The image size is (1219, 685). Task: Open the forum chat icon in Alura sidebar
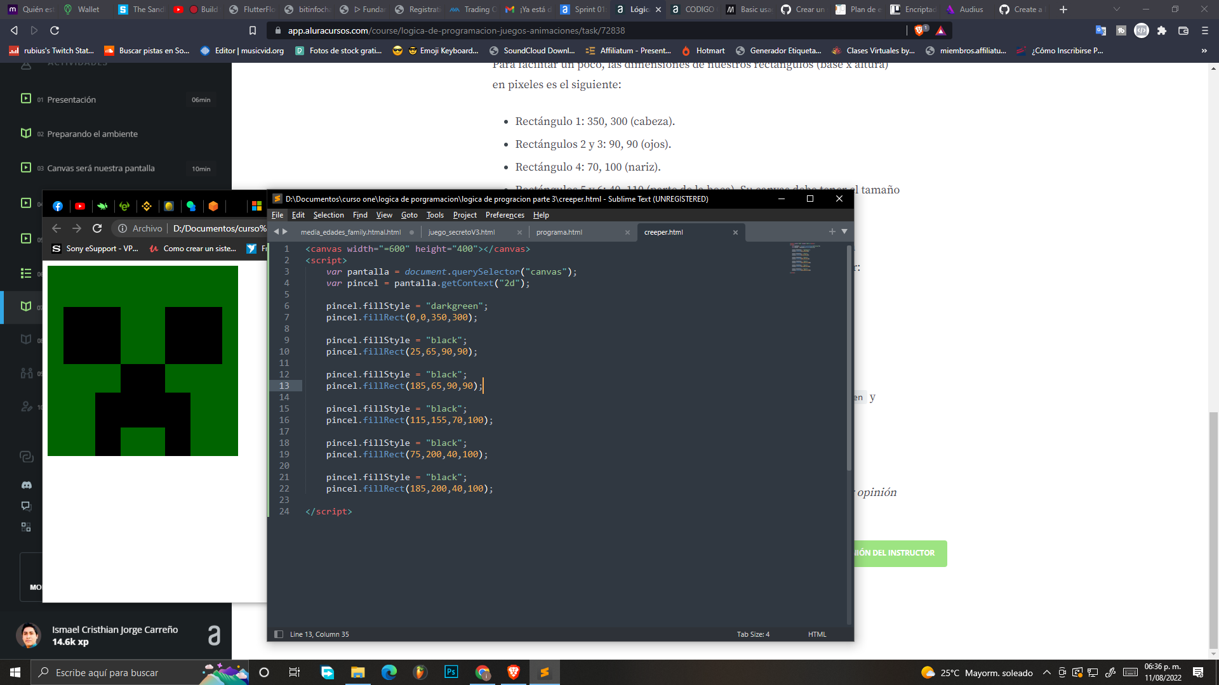[x=26, y=506]
